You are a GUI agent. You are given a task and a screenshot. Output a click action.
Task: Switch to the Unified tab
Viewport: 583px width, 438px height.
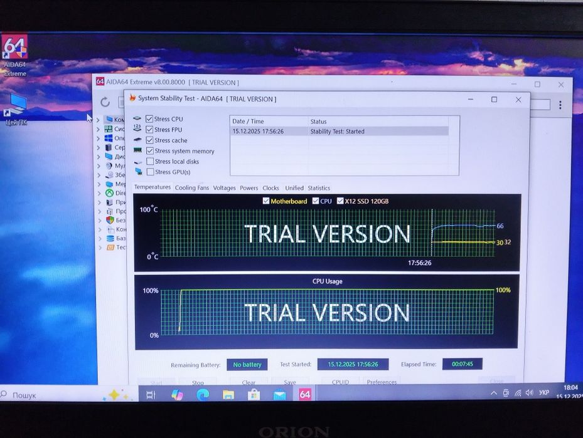[x=294, y=188]
